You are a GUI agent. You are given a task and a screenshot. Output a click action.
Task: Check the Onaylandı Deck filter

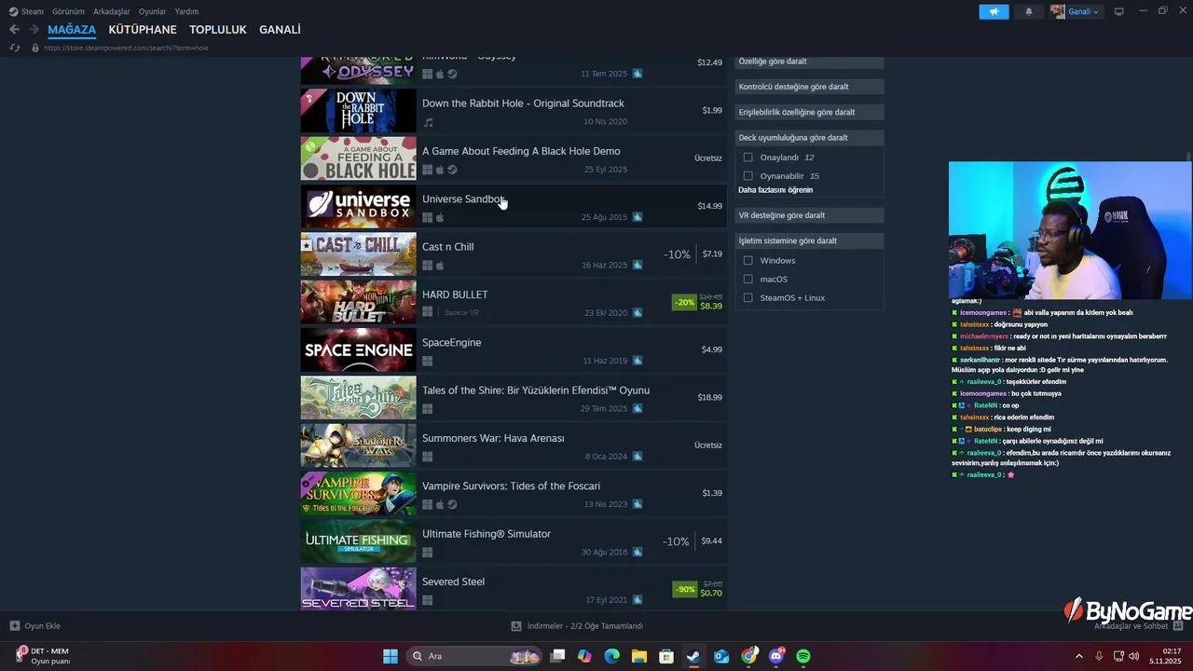click(x=747, y=157)
